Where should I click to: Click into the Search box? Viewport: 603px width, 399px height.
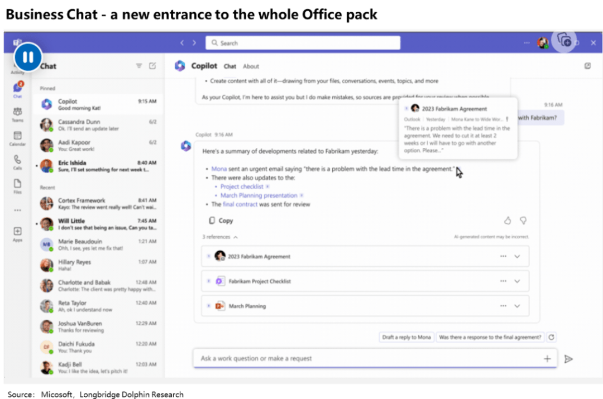(x=303, y=42)
